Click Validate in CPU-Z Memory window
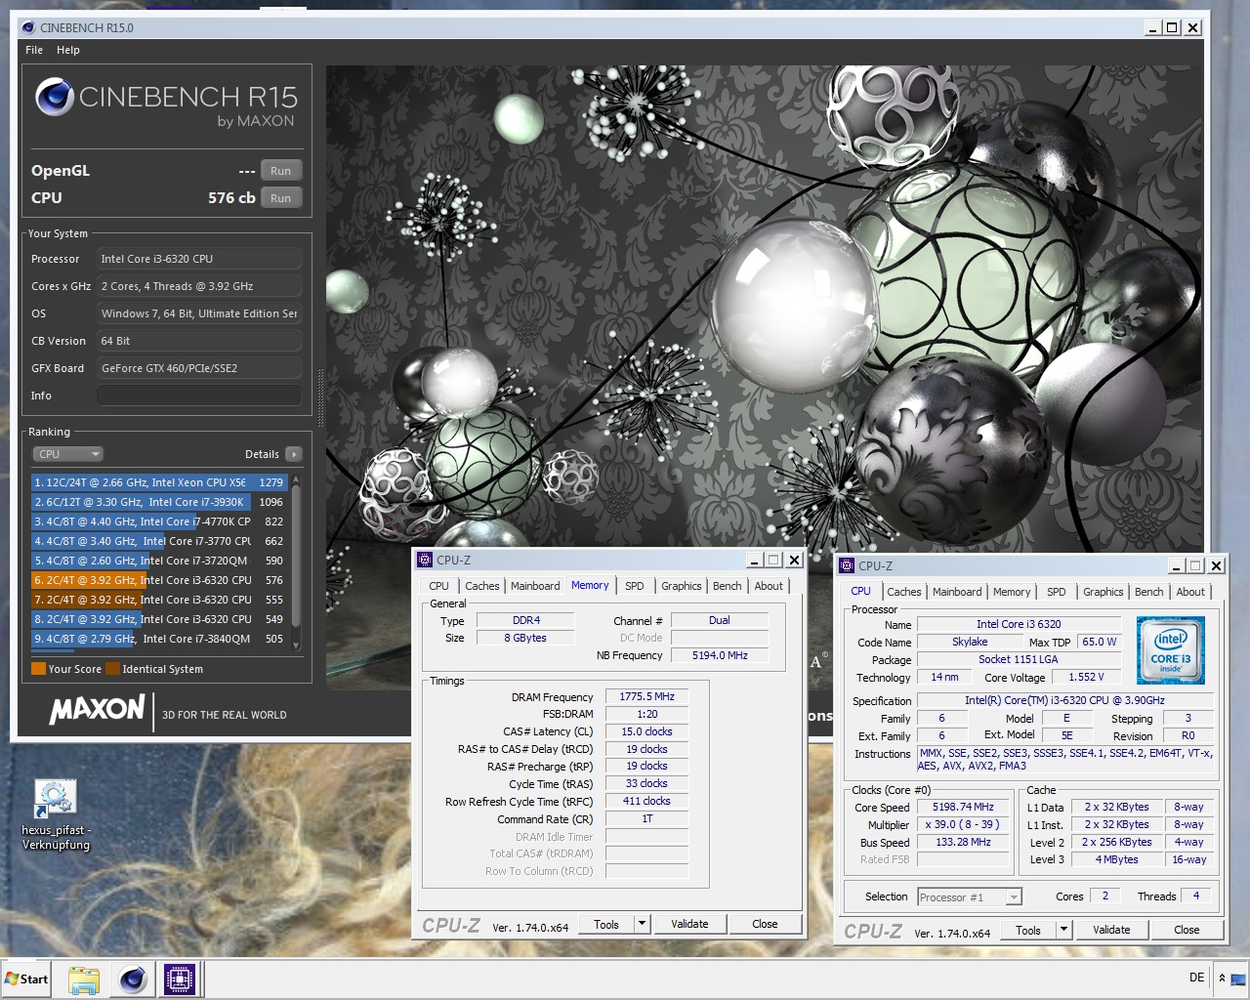This screenshot has height=1000, width=1250. tap(689, 924)
